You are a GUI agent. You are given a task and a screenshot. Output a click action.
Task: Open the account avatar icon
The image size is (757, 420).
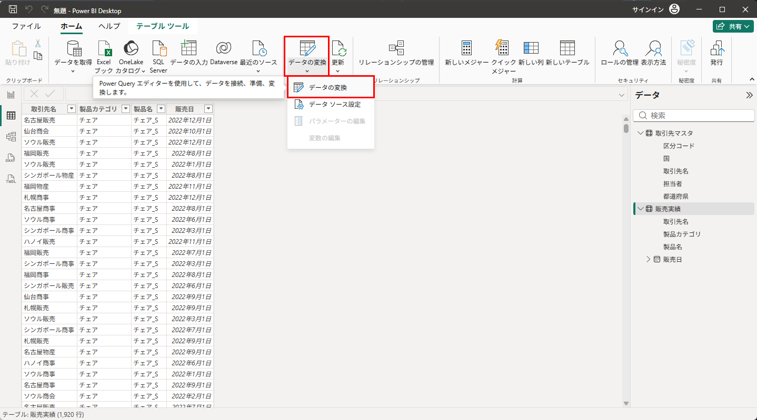674,9
